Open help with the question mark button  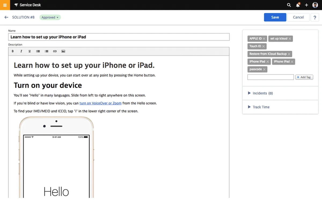(315, 17)
